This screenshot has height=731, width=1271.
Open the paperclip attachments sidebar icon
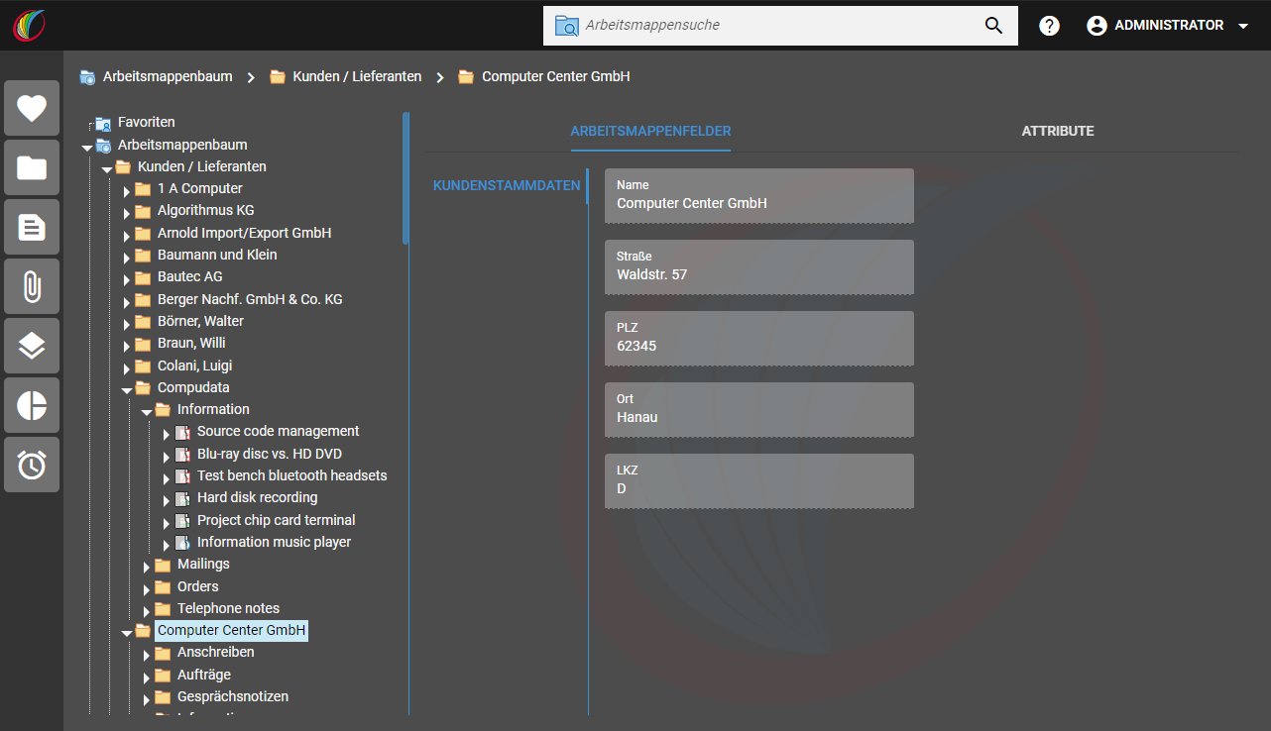click(x=32, y=286)
